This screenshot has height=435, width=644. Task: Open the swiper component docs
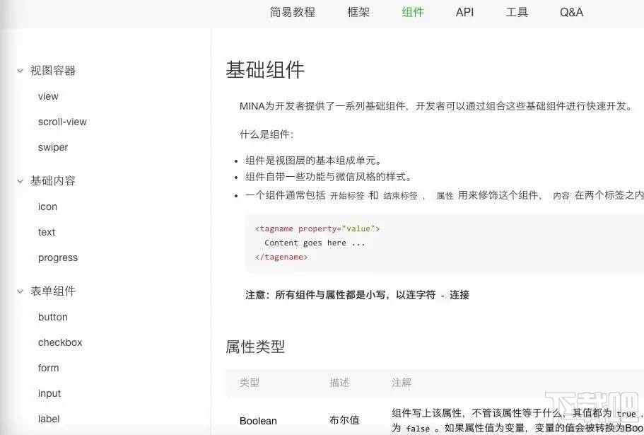pyautogui.click(x=52, y=147)
